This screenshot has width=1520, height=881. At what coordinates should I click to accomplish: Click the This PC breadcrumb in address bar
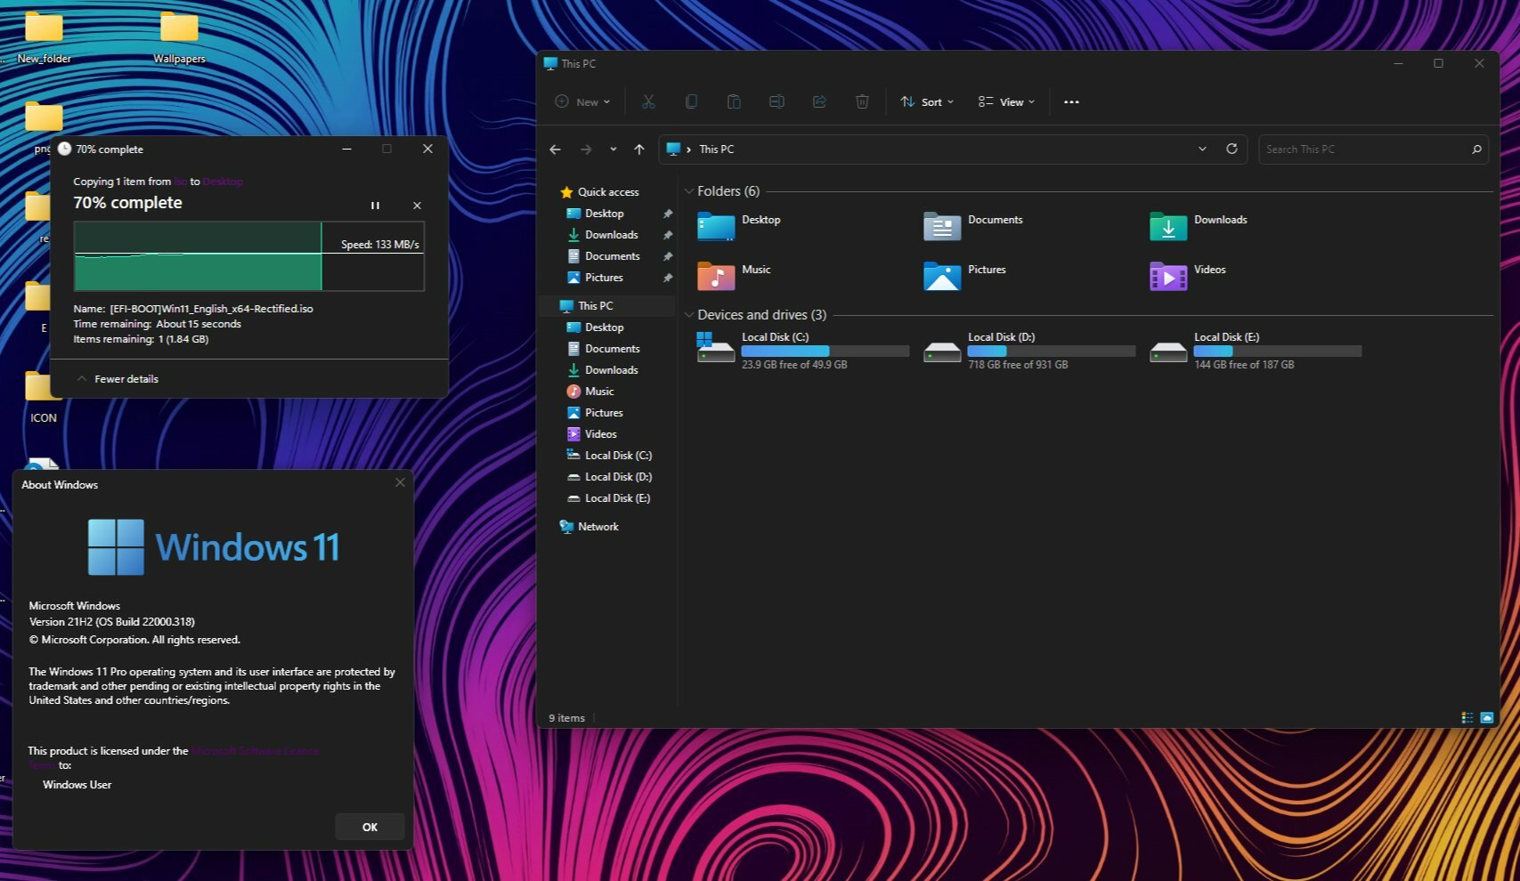(x=717, y=150)
